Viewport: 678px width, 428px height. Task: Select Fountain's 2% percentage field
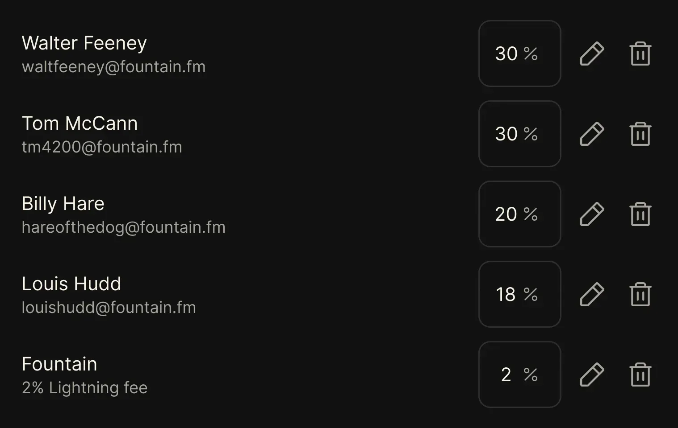[519, 374]
